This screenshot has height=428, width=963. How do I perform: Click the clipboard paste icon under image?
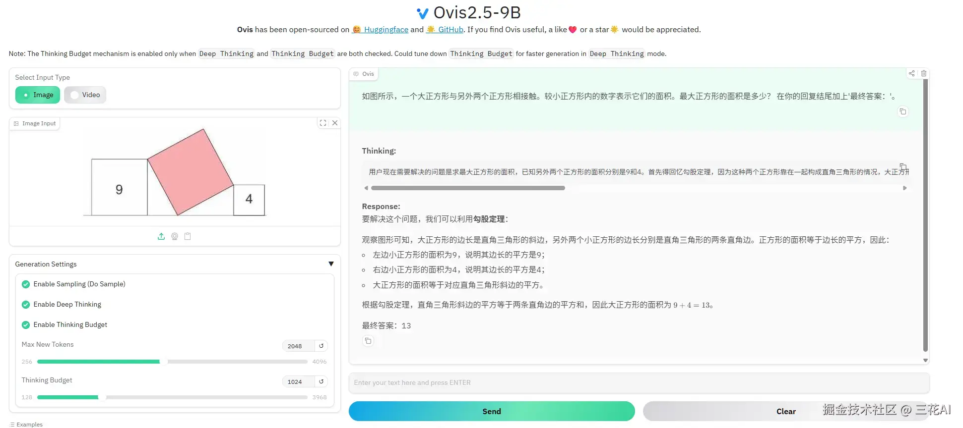click(x=188, y=236)
